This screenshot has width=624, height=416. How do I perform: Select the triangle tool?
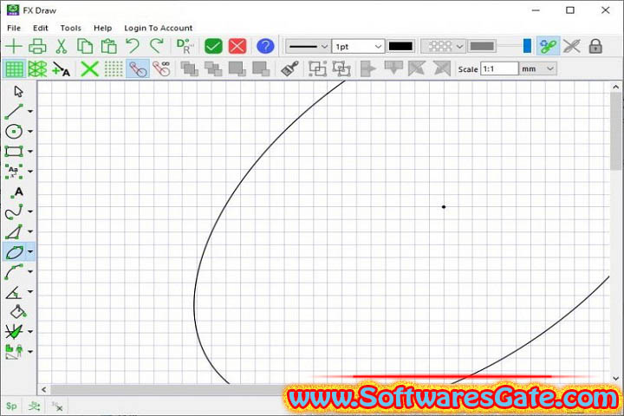pos(14,231)
